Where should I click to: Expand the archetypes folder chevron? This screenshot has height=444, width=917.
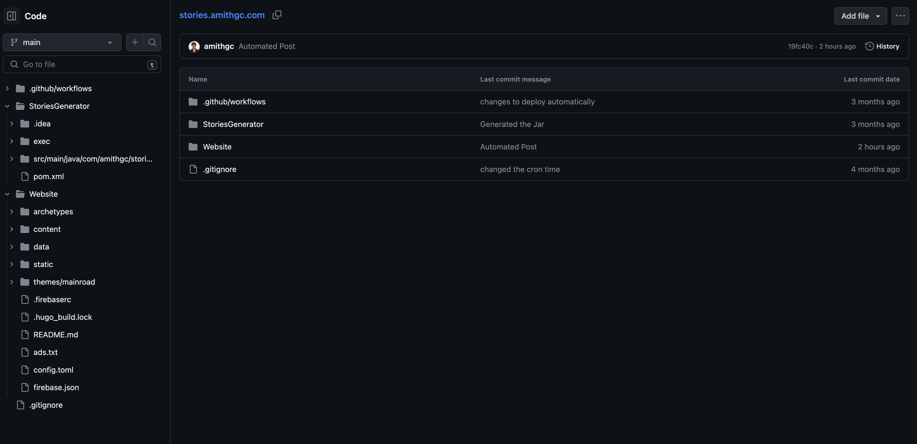[x=12, y=212]
